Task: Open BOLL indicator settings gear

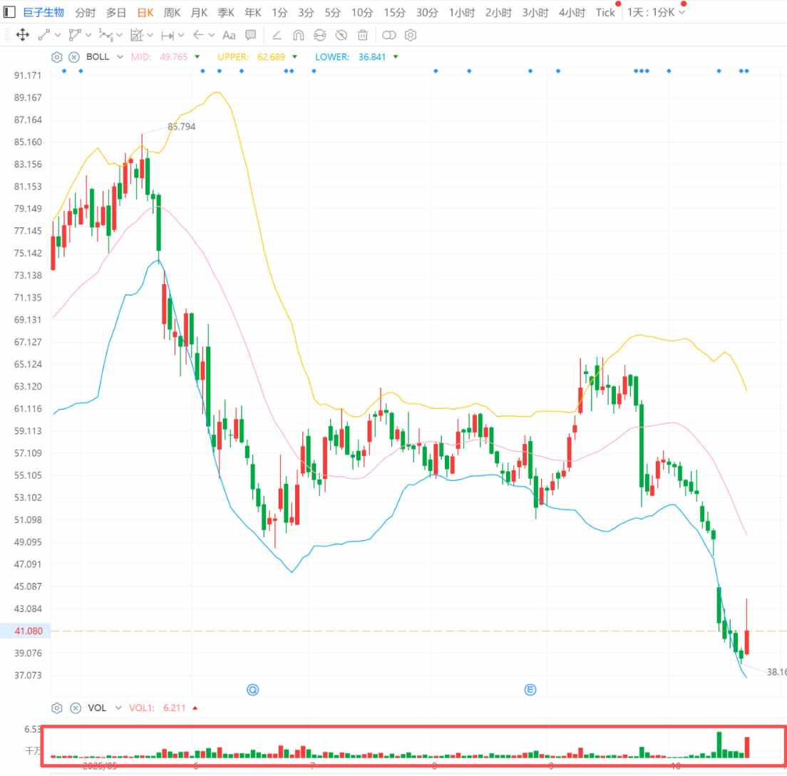Action: [x=57, y=57]
